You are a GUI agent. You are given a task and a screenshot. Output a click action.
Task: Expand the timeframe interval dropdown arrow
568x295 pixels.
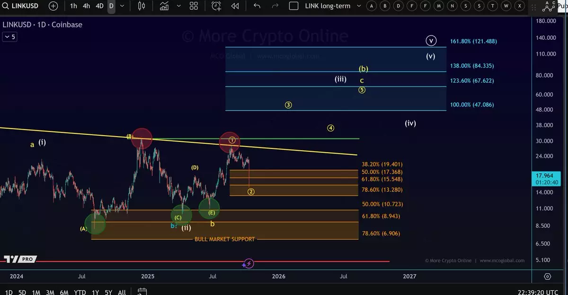tap(122, 6)
